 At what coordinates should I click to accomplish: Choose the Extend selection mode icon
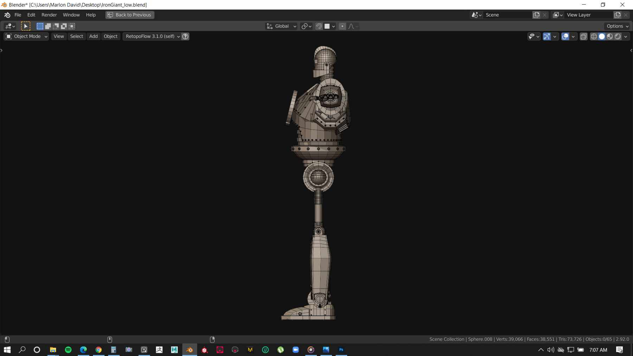click(47, 26)
